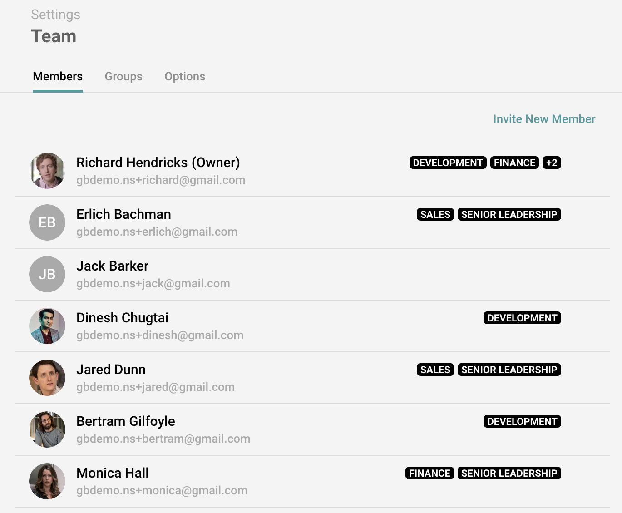
Task: Select the SALES tag on Erlich Bachman's row
Action: pos(435,214)
